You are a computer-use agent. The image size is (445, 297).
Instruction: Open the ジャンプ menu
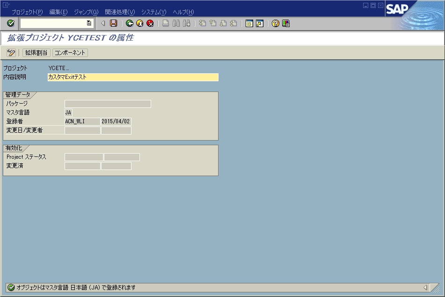click(85, 12)
